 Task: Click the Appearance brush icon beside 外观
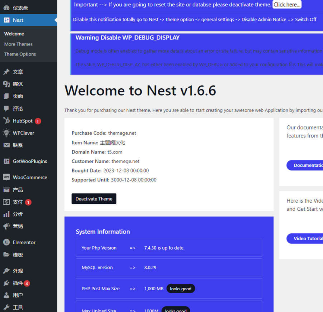(6, 270)
